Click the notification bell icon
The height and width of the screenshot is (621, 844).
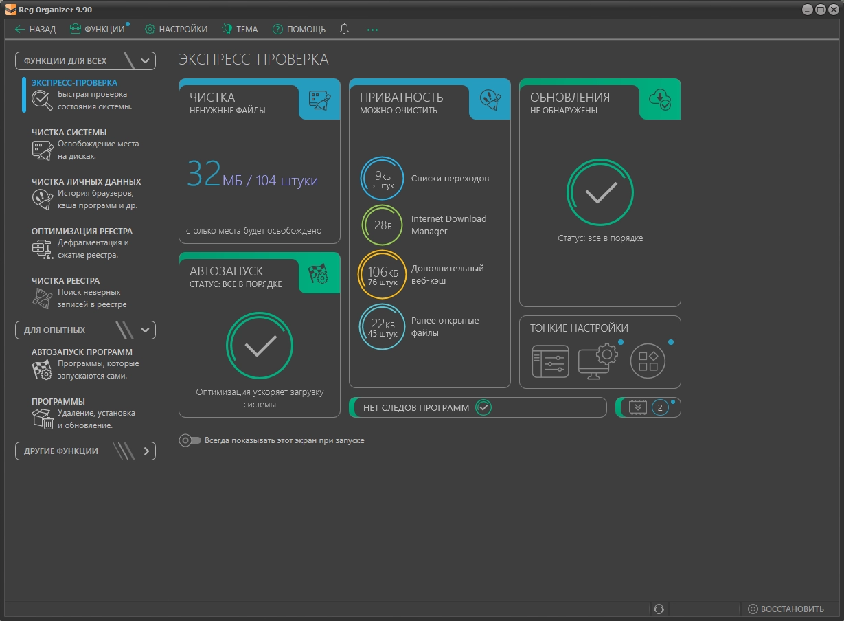tap(344, 29)
